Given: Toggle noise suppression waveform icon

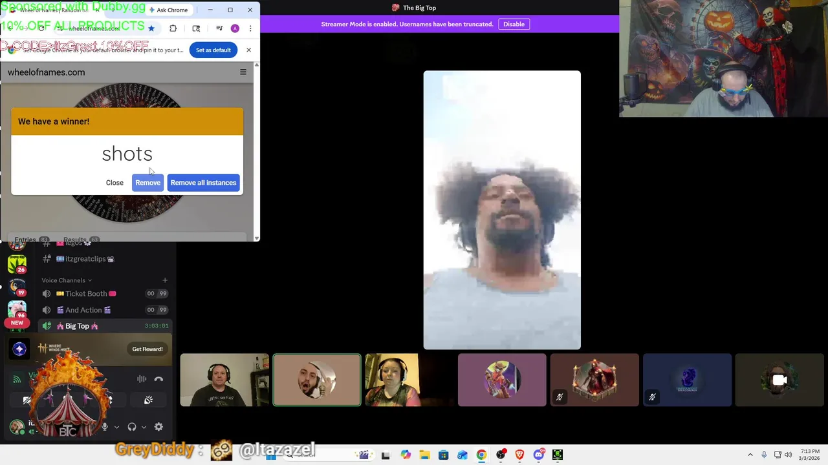Looking at the screenshot, I should [x=142, y=379].
